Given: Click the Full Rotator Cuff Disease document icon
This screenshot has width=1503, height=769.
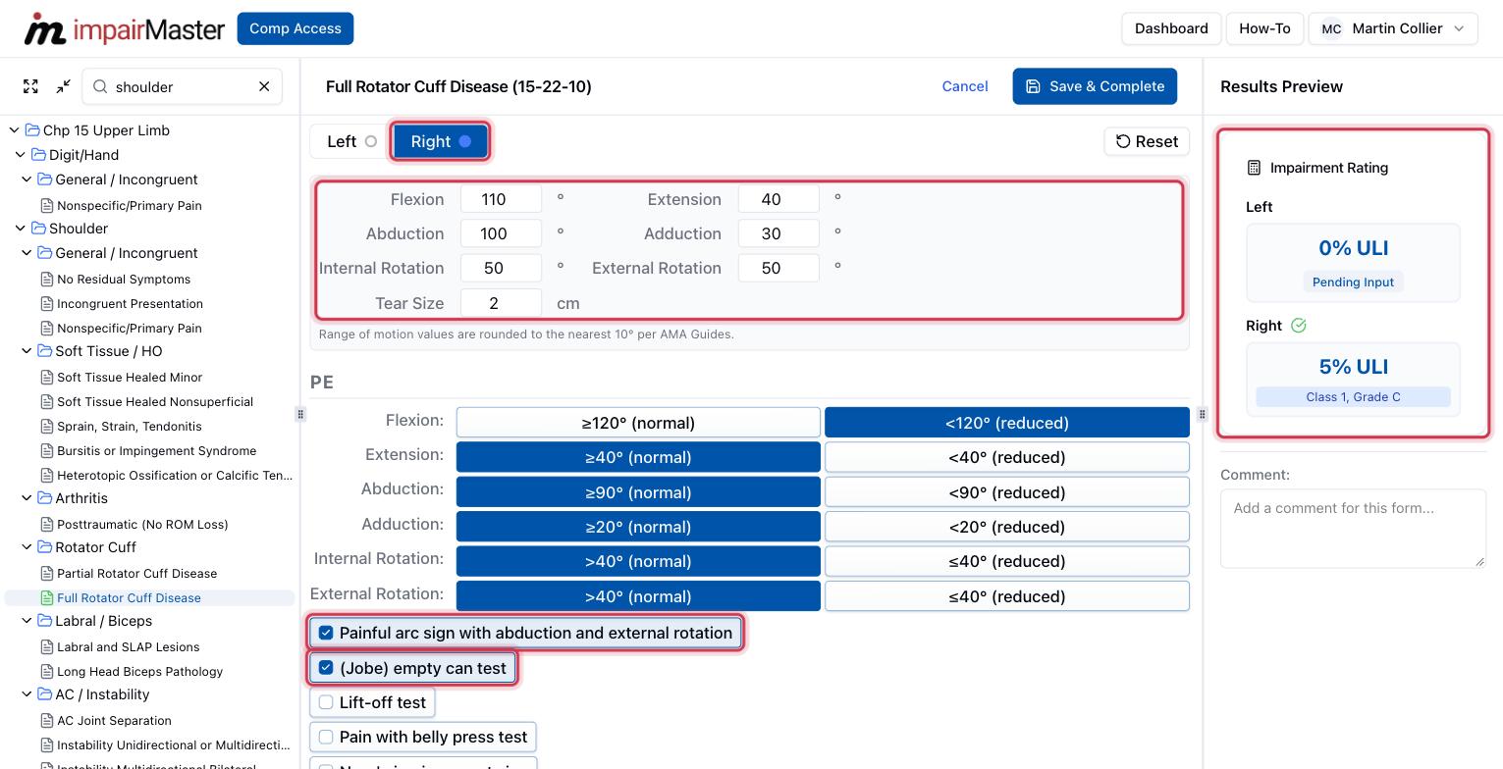Looking at the screenshot, I should (x=46, y=597).
